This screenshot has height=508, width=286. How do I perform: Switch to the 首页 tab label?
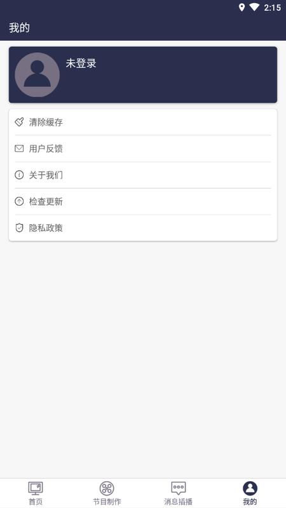(x=36, y=502)
